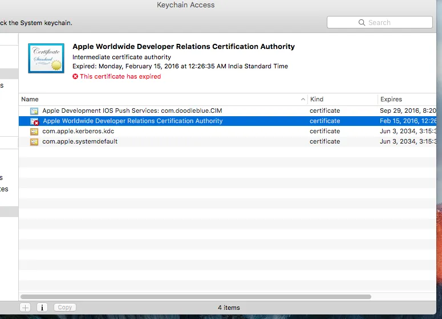Click the Keychain Access window title

(x=185, y=5)
